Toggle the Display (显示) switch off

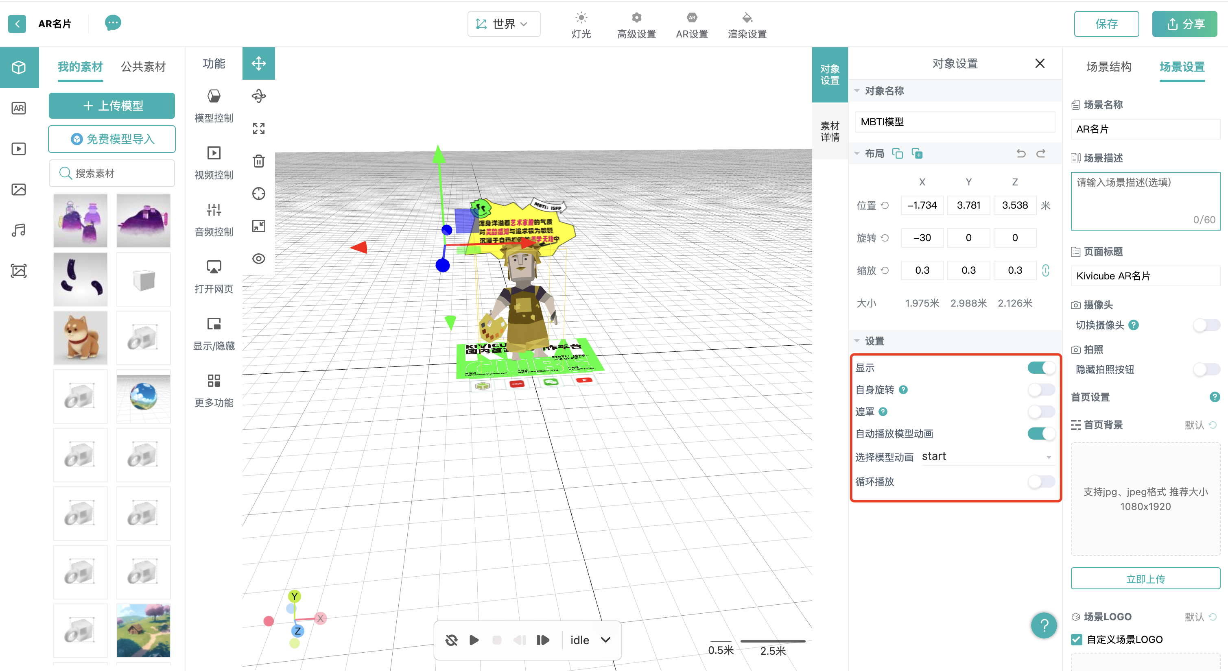1041,368
